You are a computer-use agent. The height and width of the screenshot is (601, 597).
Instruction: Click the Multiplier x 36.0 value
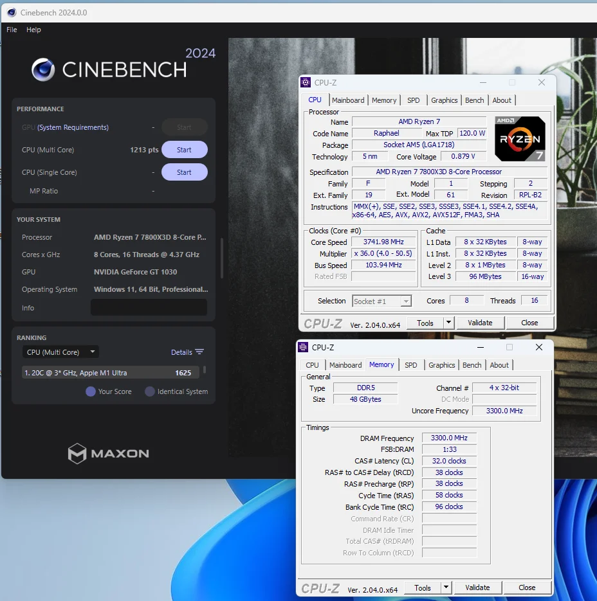383,253
